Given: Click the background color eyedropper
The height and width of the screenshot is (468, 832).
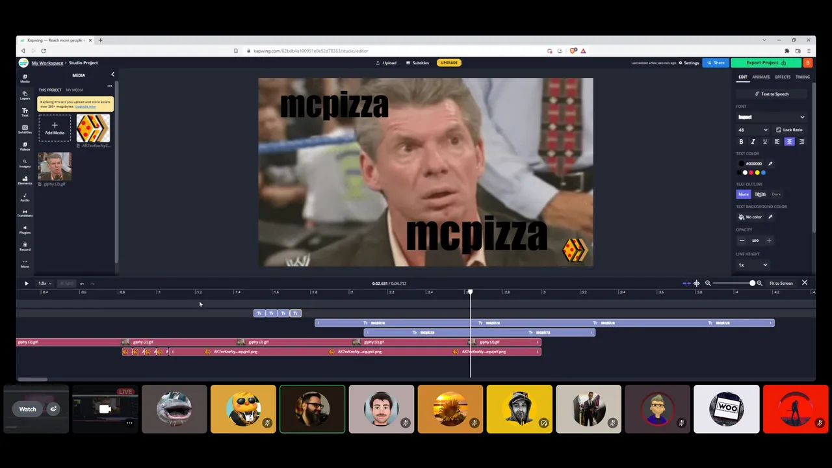Looking at the screenshot, I should (x=770, y=217).
